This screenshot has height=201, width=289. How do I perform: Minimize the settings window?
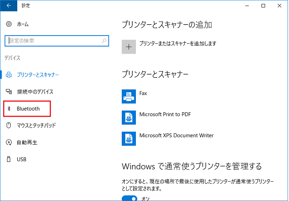pyautogui.click(x=247, y=6)
